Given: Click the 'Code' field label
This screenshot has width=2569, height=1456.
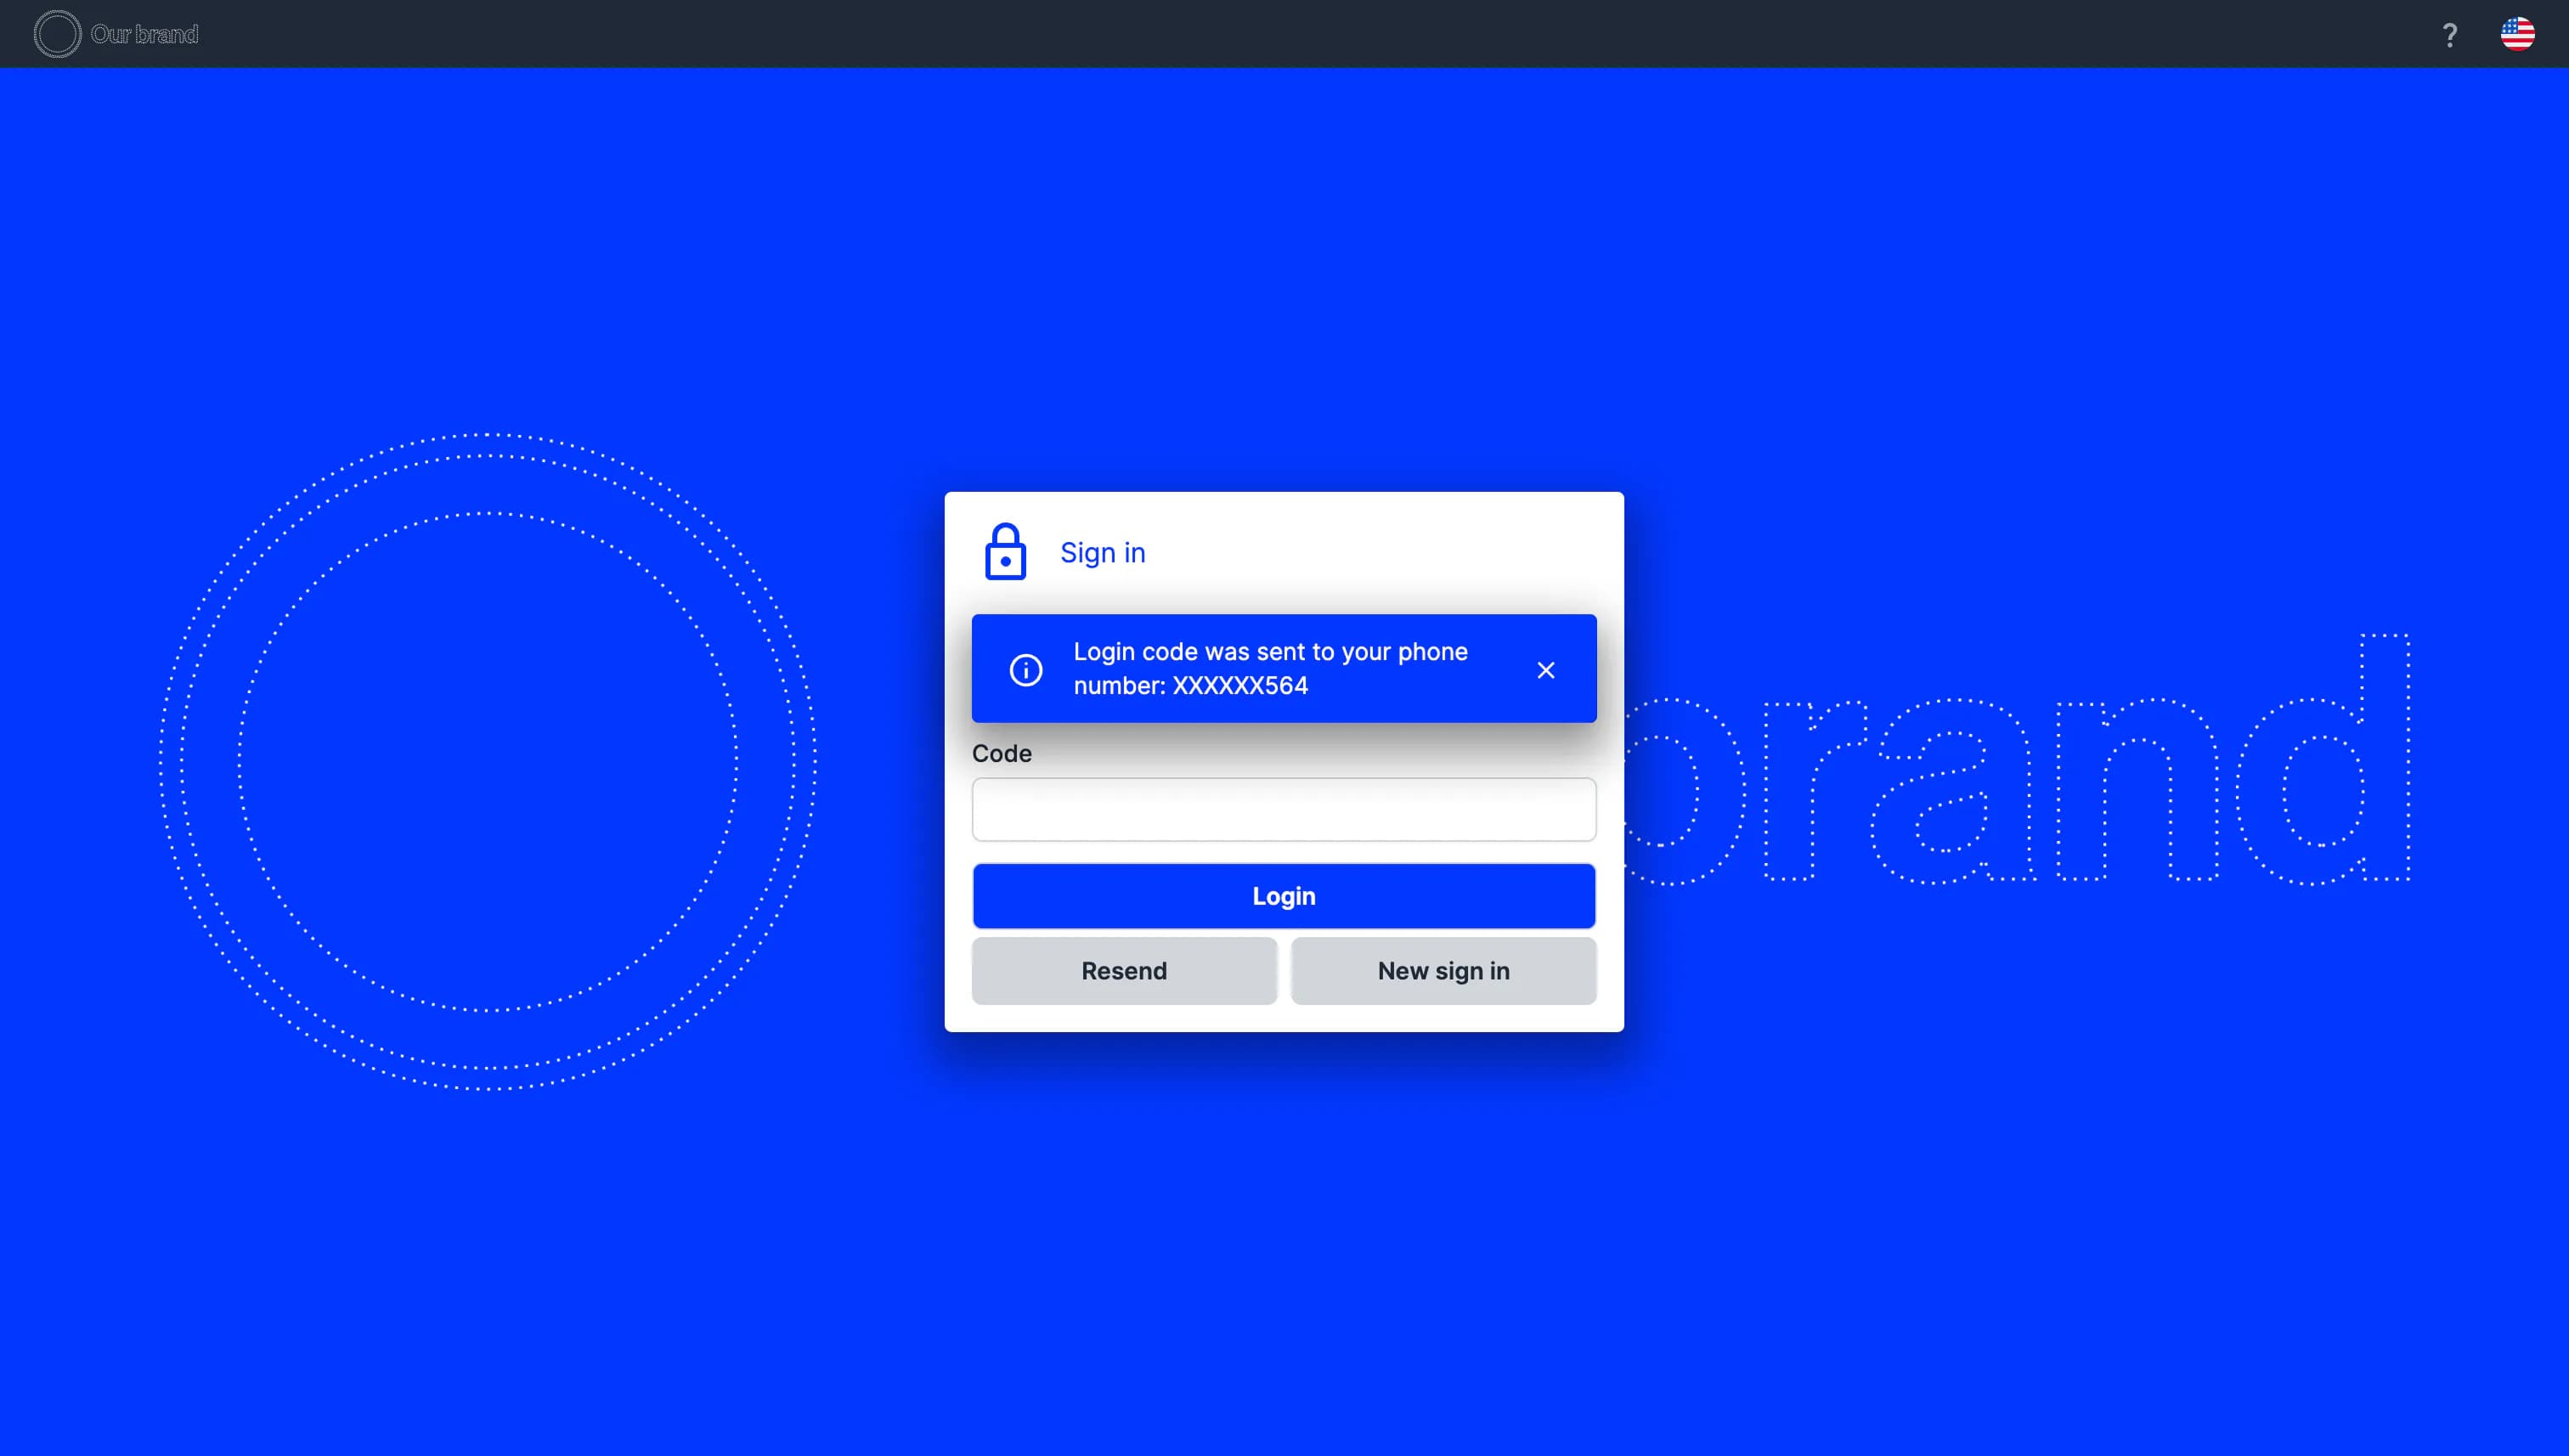Looking at the screenshot, I should pos(1001,753).
